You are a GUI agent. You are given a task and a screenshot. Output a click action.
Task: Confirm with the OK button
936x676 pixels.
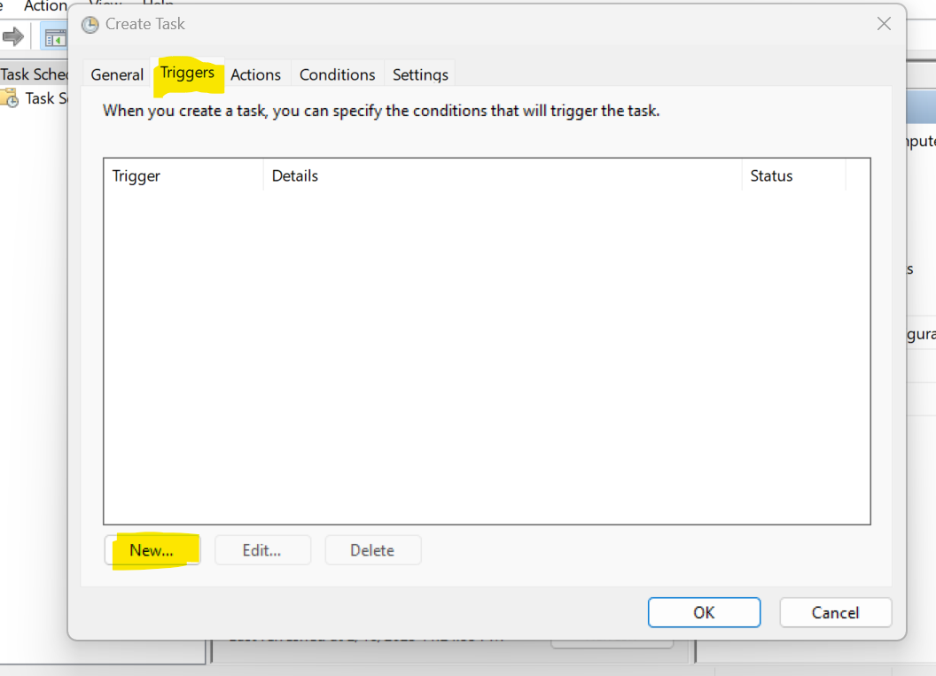pos(704,612)
